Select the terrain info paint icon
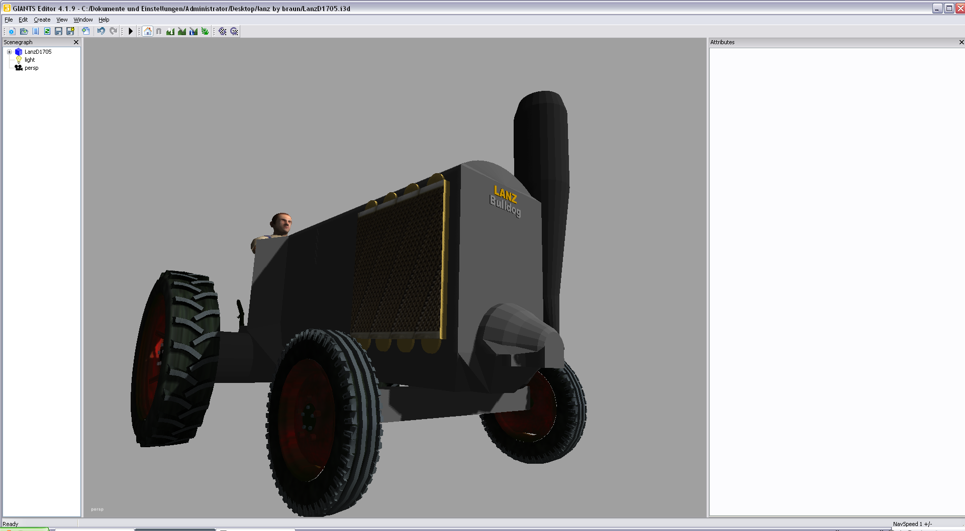The height and width of the screenshot is (531, 965). tap(194, 31)
